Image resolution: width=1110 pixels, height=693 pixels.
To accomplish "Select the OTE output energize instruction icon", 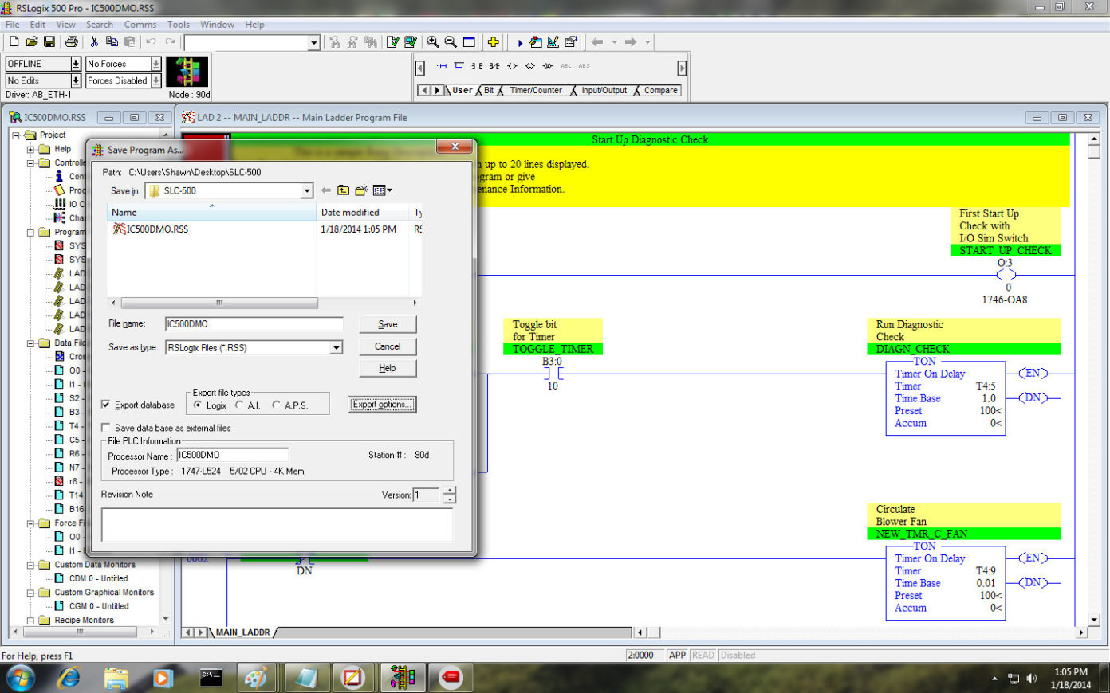I will click(x=514, y=67).
